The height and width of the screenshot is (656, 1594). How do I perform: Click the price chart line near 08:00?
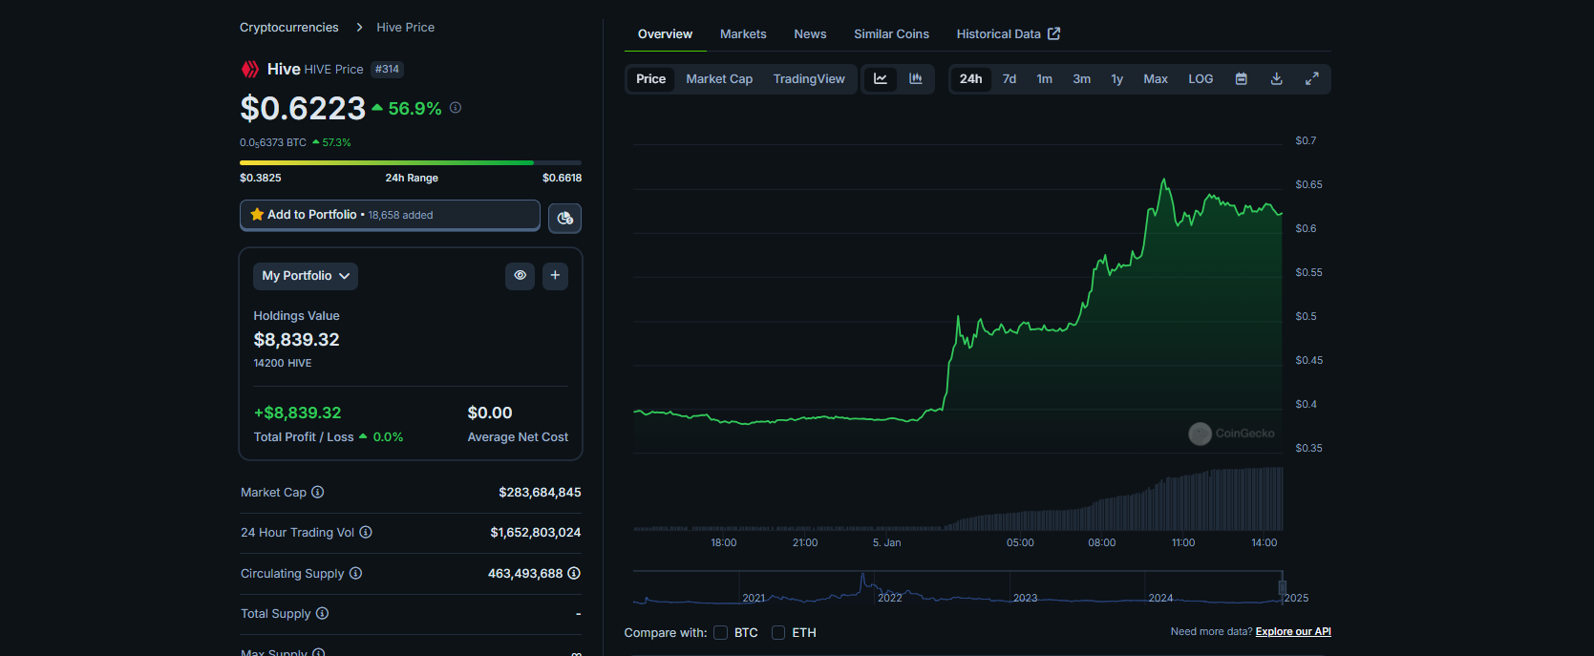1102,261
